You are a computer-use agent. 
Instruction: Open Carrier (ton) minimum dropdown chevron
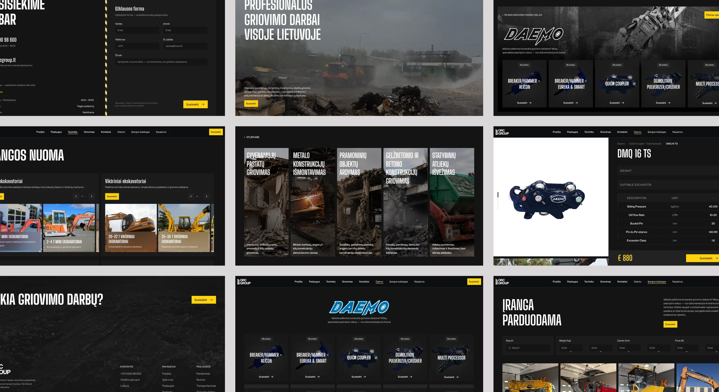[x=629, y=352]
